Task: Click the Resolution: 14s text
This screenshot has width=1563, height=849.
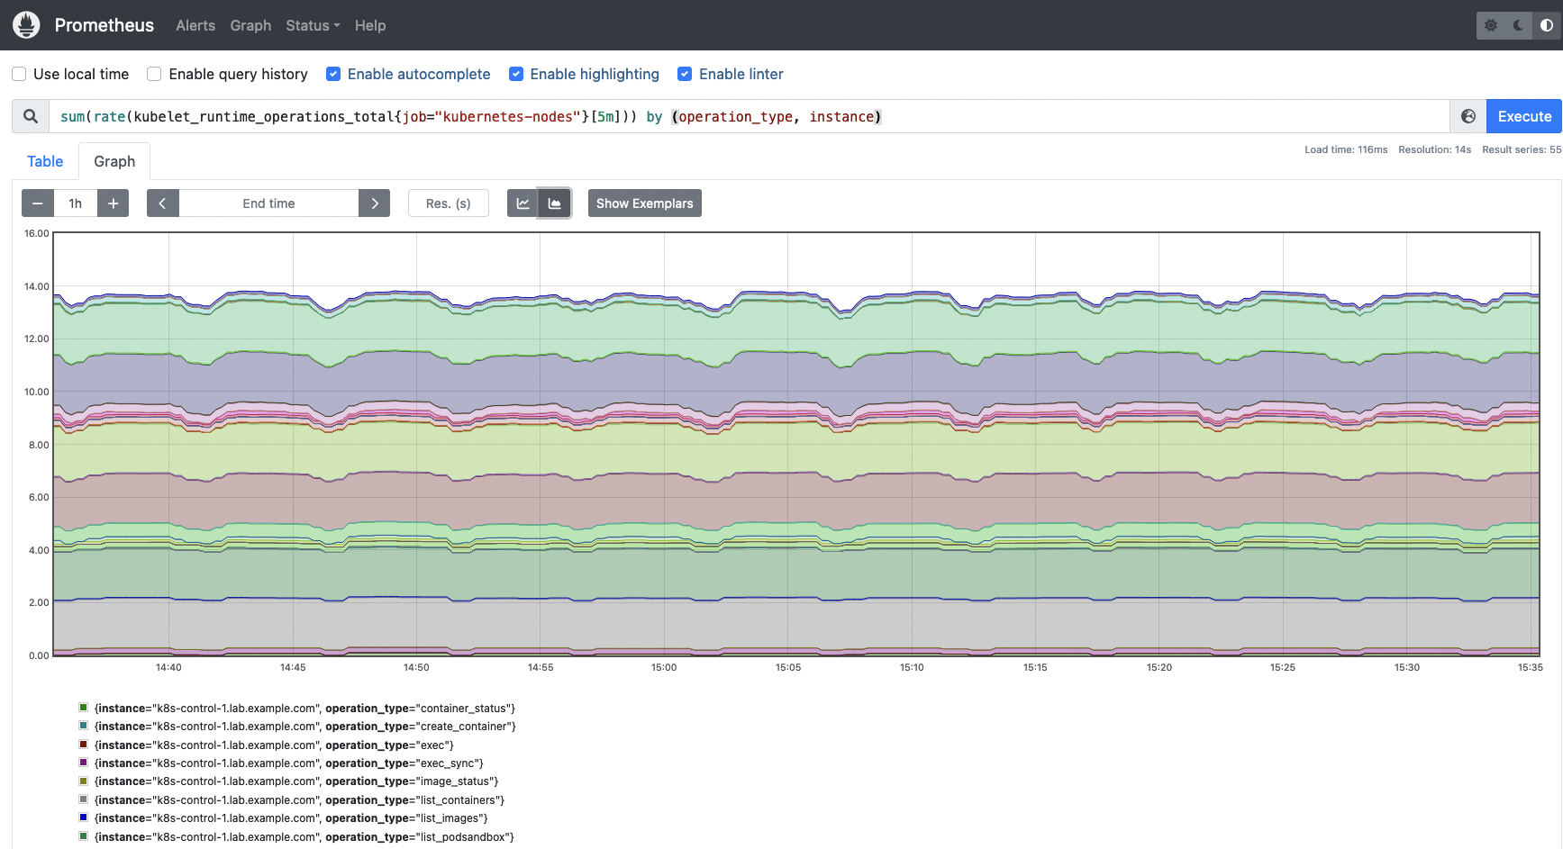Action: point(1434,149)
